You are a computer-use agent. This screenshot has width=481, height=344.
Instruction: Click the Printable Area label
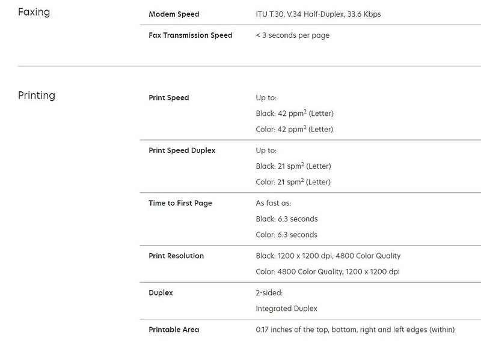click(174, 330)
